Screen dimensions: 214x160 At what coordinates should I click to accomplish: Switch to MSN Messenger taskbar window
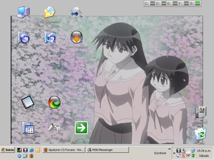(108, 150)
